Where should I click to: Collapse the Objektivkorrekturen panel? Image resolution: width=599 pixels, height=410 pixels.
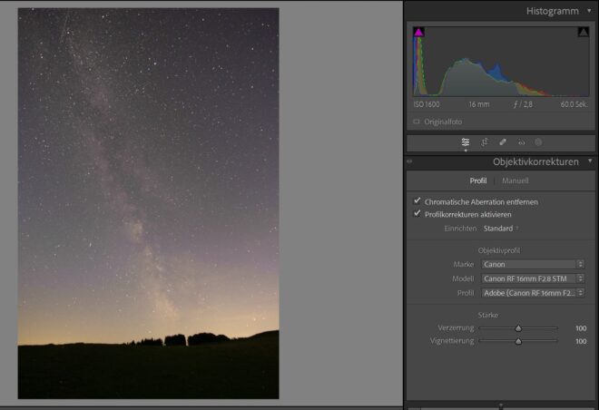(x=590, y=161)
